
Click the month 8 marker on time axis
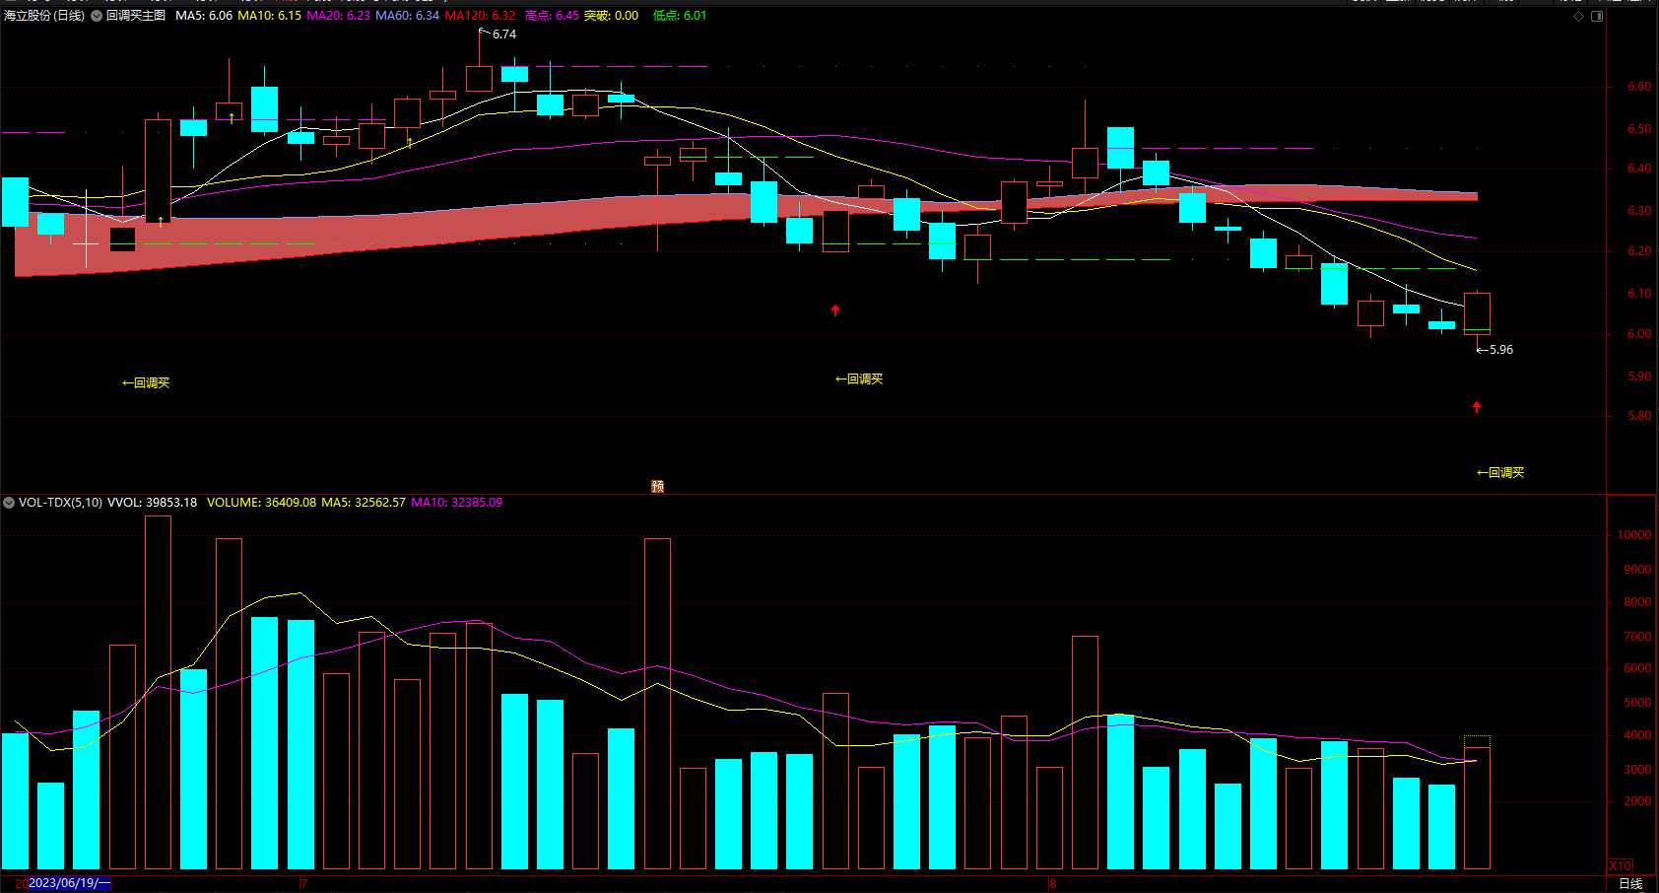(1052, 884)
